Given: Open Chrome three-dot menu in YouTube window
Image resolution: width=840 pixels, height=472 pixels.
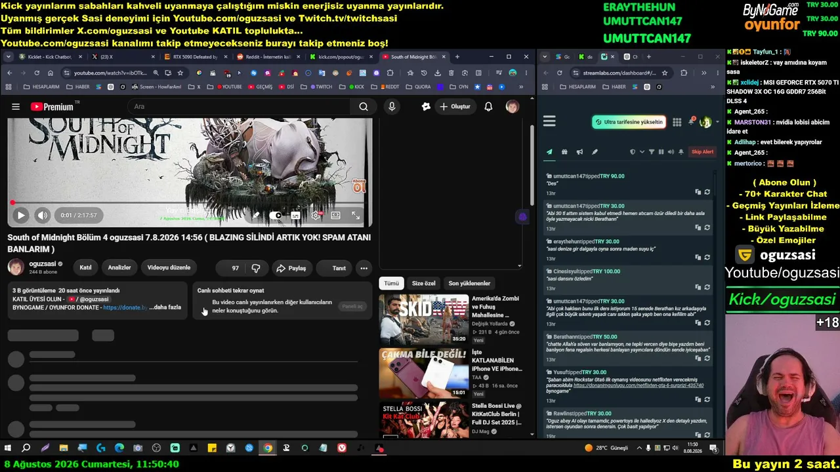Looking at the screenshot, I should click(x=526, y=73).
